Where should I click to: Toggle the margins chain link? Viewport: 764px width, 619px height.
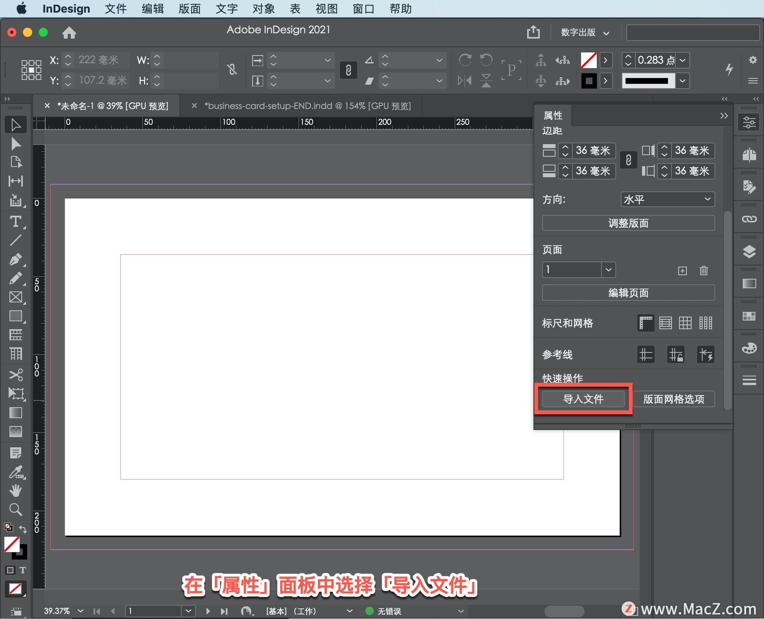pyautogui.click(x=629, y=161)
